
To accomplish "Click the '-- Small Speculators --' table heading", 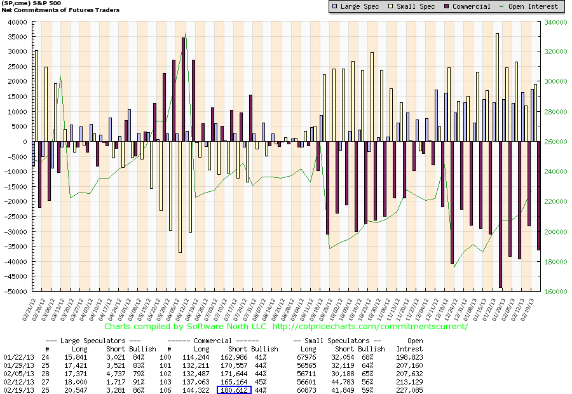I will [x=337, y=341].
